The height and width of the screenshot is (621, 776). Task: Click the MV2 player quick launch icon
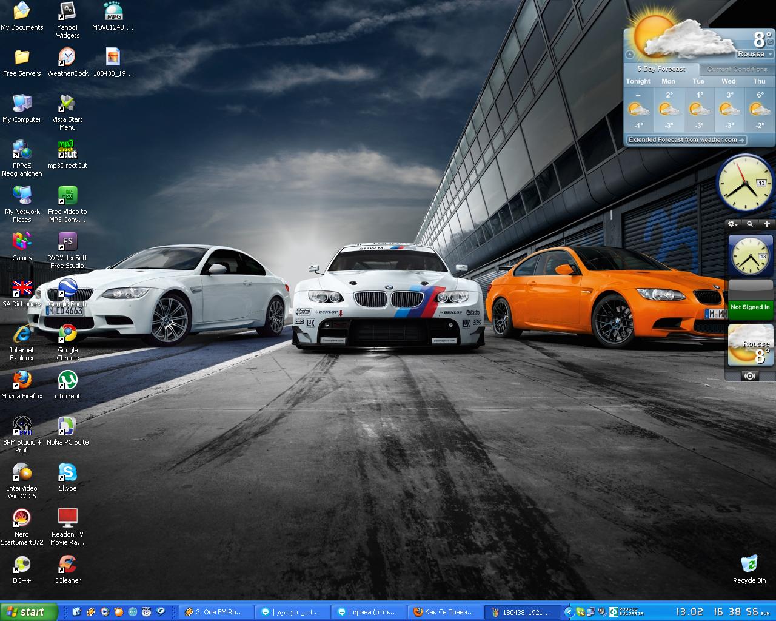146,612
